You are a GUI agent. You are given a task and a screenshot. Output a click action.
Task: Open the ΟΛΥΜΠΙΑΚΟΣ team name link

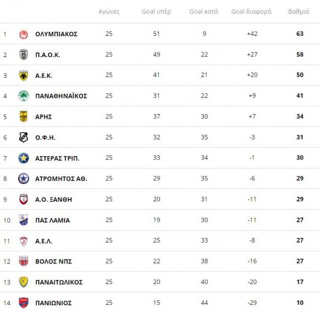[56, 34]
